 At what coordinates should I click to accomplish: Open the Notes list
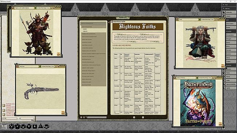tap(231, 28)
